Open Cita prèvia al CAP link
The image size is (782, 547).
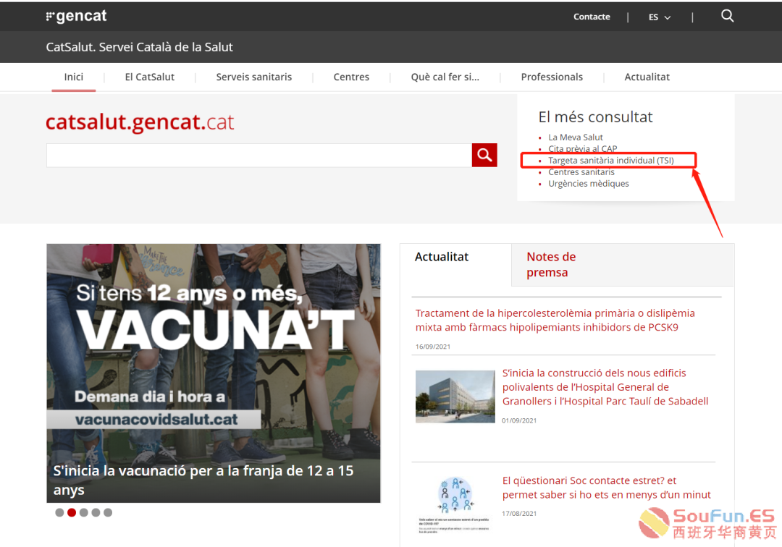(582, 148)
